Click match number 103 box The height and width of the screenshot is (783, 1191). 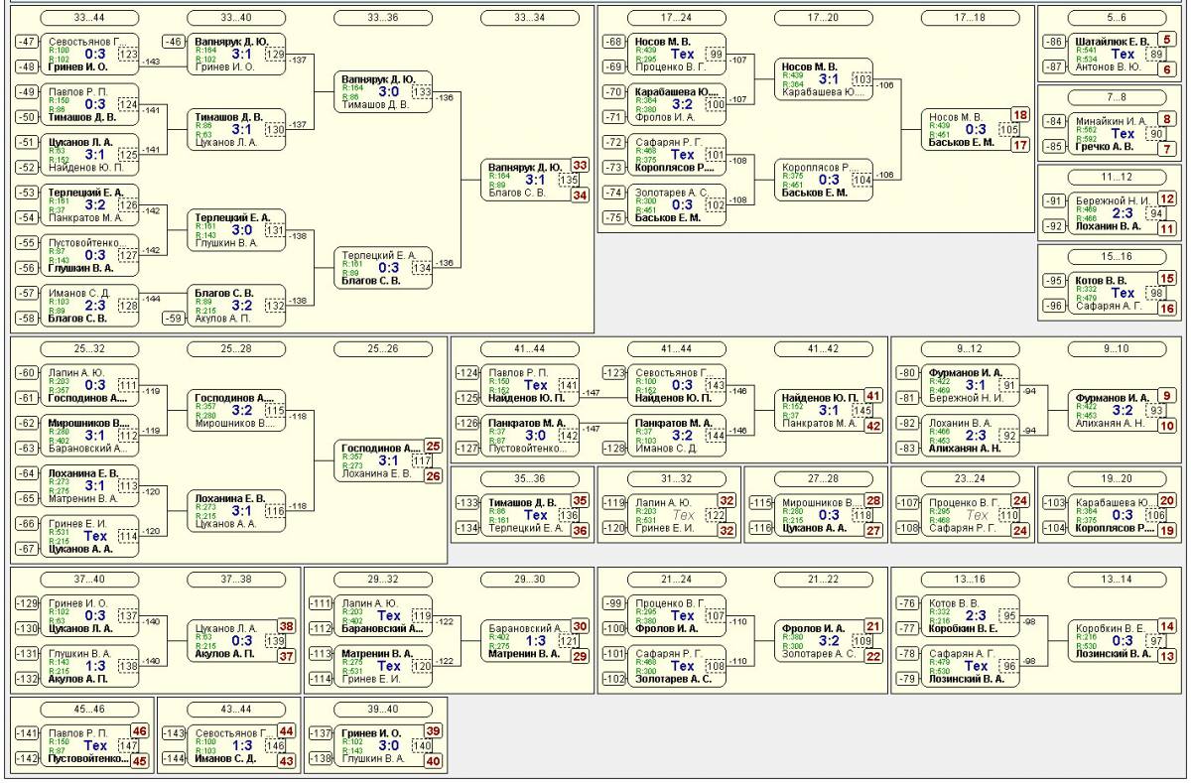coord(861,79)
